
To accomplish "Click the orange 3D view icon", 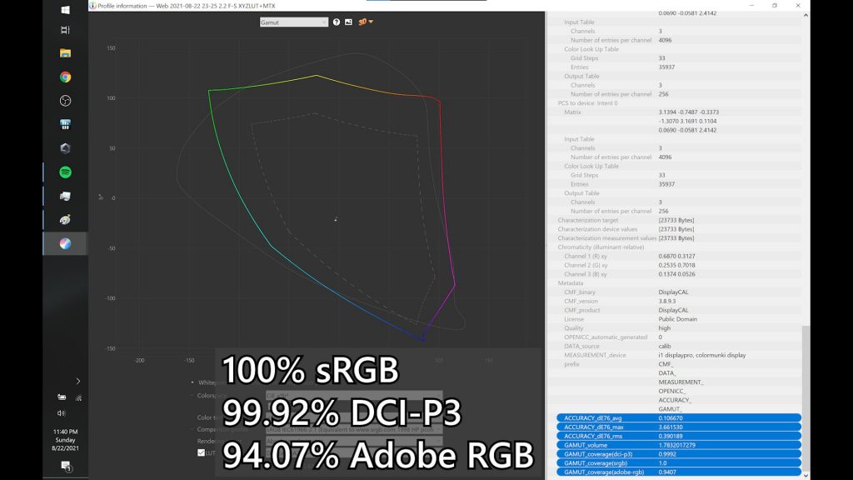I will [362, 22].
